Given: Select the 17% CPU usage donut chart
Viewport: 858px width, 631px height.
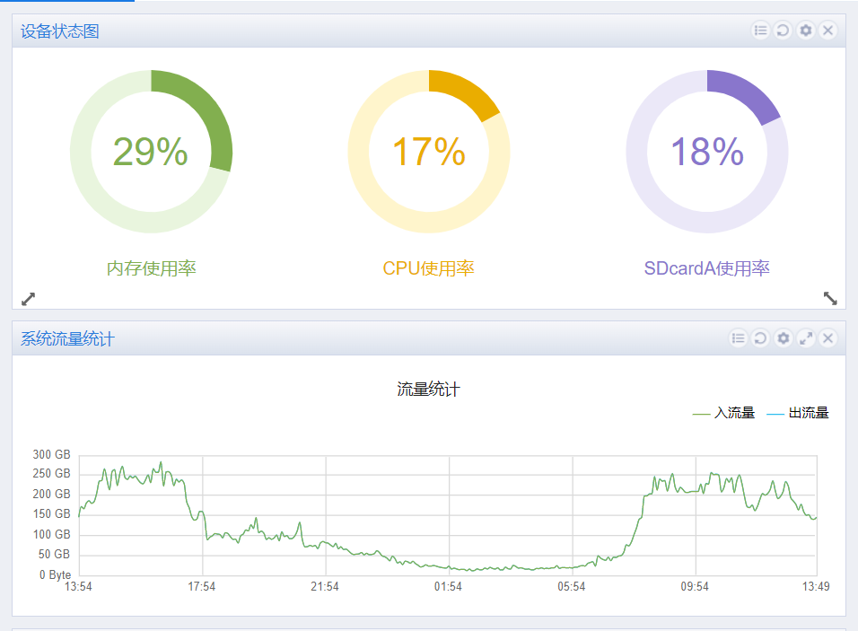Looking at the screenshot, I should [x=429, y=152].
